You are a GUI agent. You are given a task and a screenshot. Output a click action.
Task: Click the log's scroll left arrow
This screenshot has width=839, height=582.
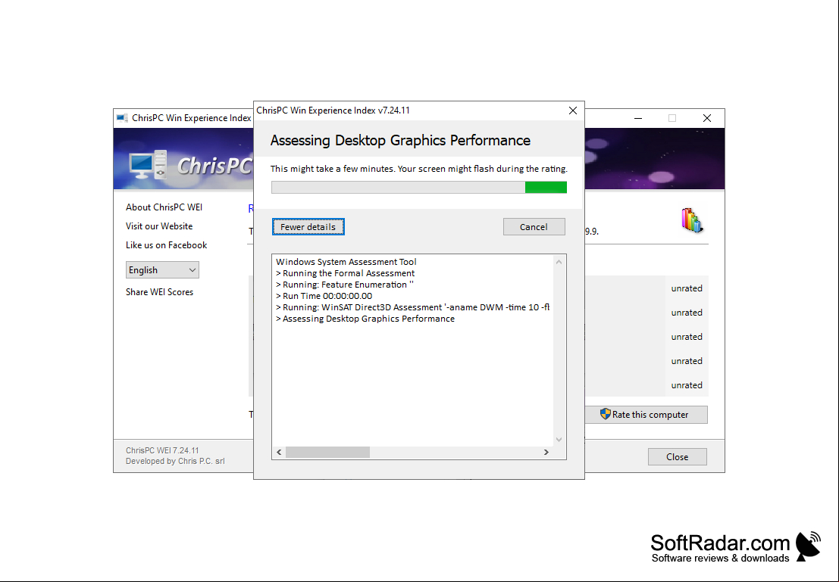click(279, 452)
